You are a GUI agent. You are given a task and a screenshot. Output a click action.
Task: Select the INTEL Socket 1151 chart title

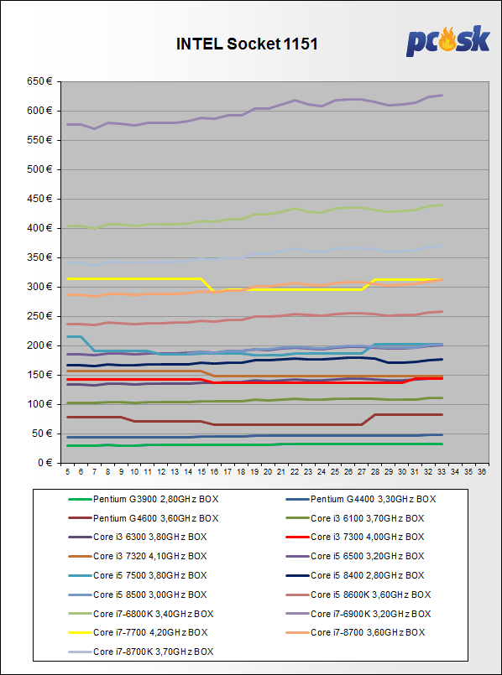pyautogui.click(x=247, y=44)
